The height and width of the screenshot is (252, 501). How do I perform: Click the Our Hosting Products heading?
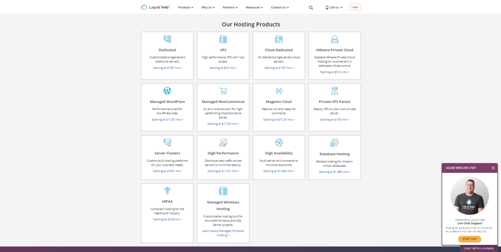tap(251, 24)
